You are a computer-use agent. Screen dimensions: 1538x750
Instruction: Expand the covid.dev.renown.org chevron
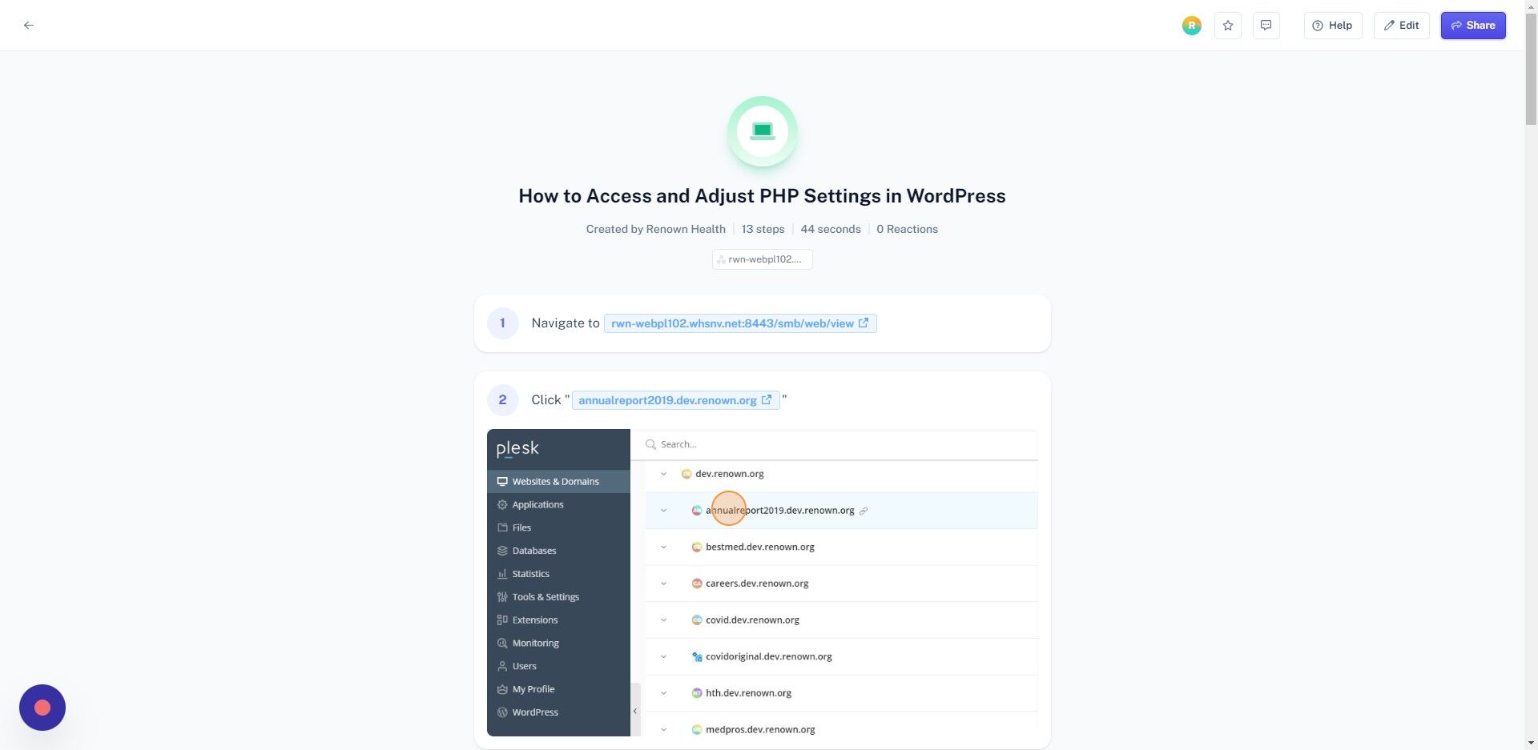(x=663, y=620)
